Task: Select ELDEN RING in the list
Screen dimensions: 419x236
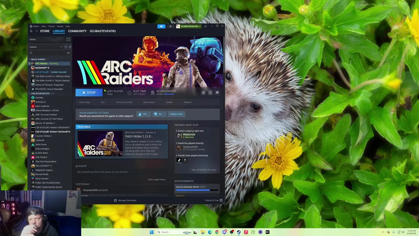Action: (x=49, y=153)
